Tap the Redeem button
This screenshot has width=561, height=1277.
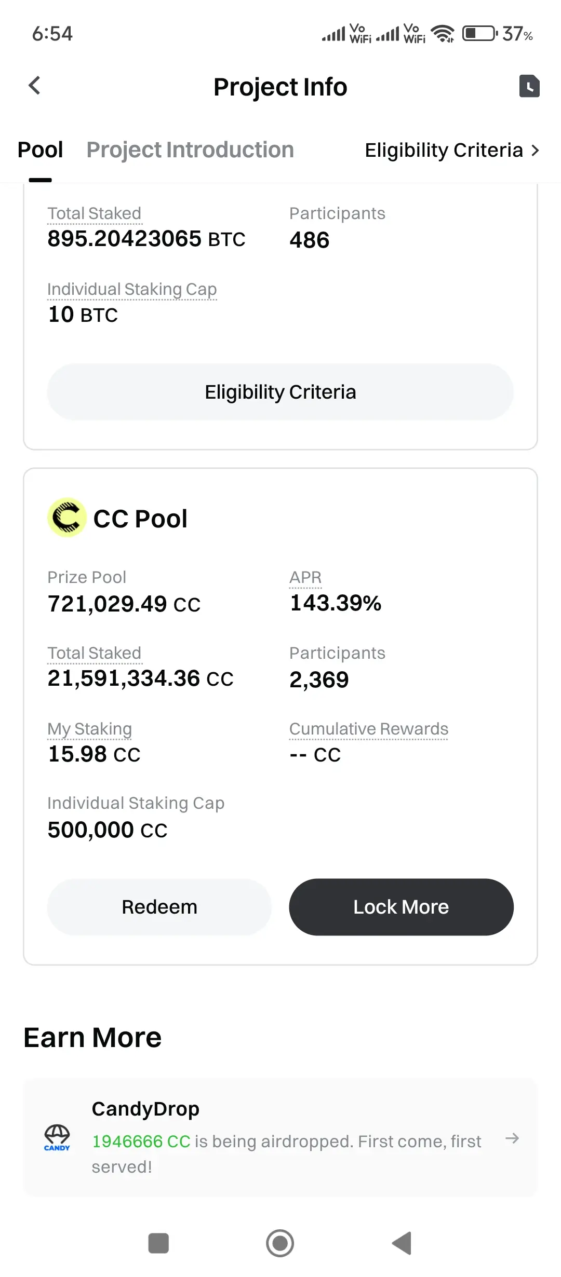[x=159, y=907]
